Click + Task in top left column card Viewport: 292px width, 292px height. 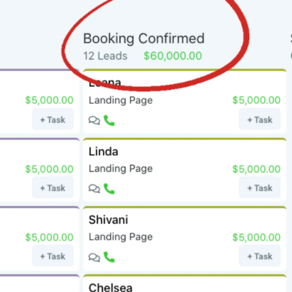click(53, 120)
